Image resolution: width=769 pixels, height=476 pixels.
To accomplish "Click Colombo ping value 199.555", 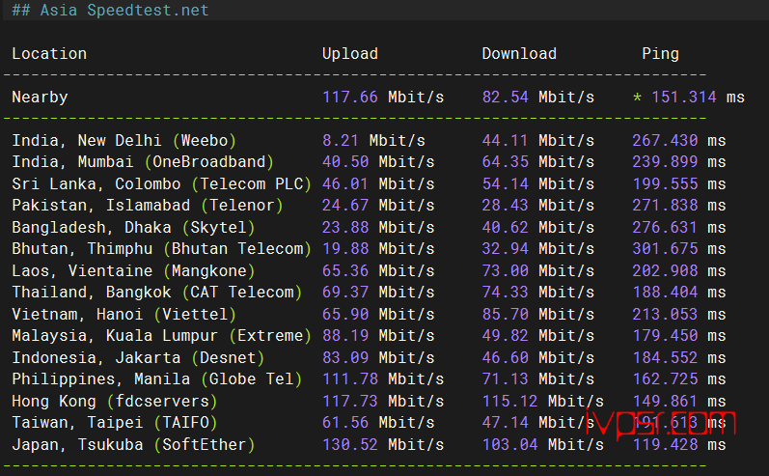I will click(x=665, y=183).
